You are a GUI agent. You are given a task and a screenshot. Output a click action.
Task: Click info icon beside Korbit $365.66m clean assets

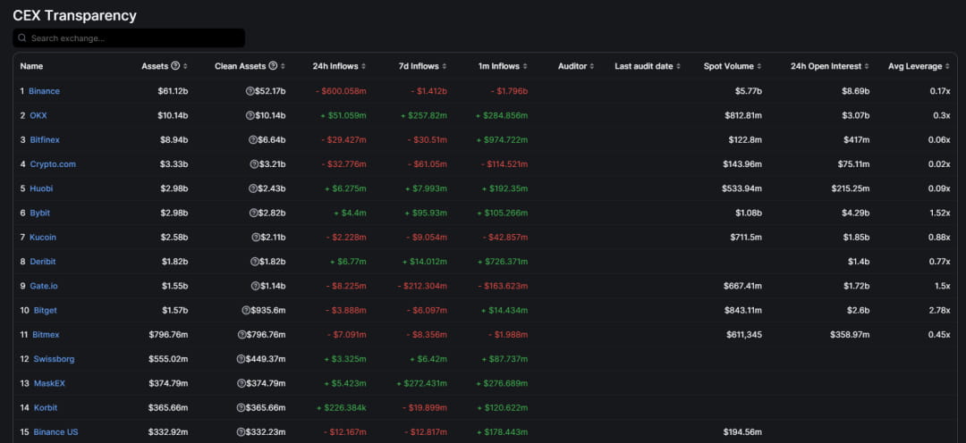coord(241,407)
